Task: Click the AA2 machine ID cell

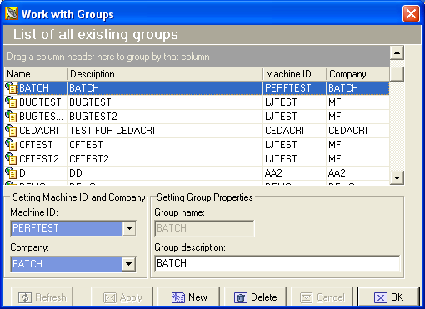Action: [x=294, y=173]
